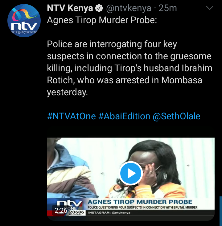
Task: Open the NTV Kenya profile avatar
Action: (x=24, y=21)
